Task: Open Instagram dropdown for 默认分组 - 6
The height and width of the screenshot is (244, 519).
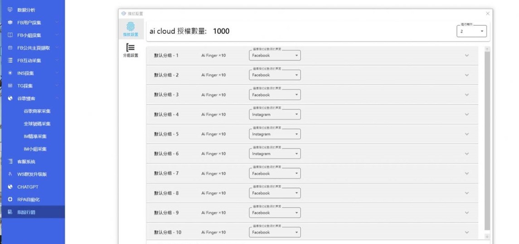Action: pos(275,154)
